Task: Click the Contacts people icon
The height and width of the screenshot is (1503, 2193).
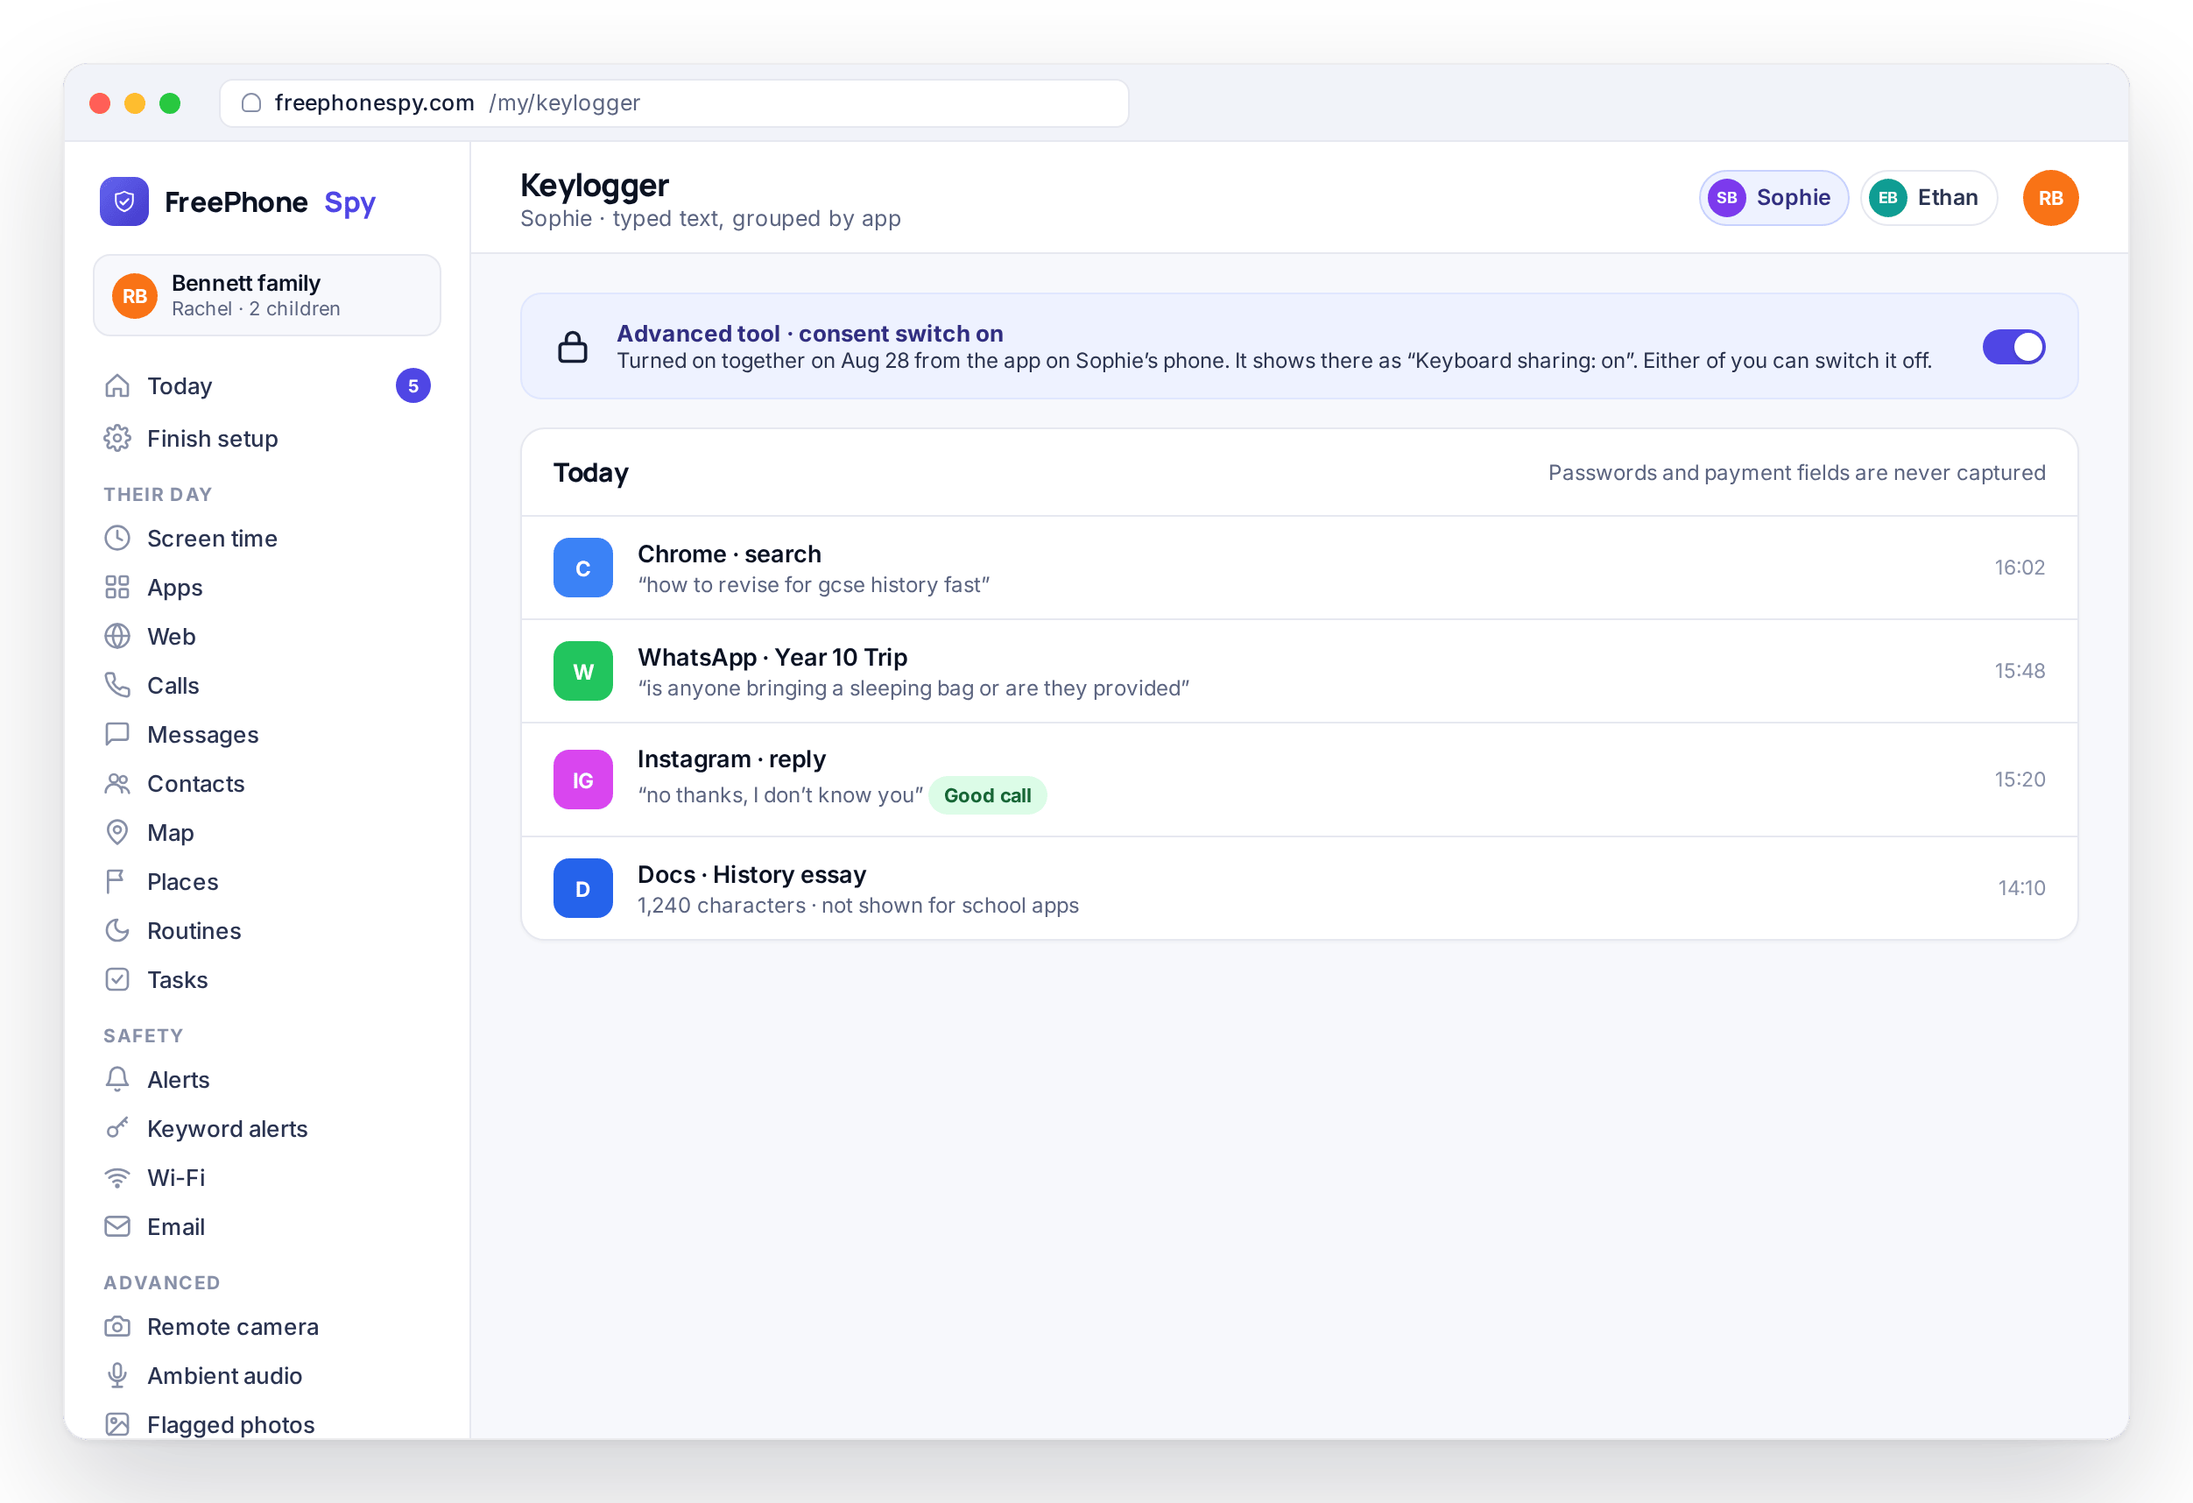Action: (117, 784)
